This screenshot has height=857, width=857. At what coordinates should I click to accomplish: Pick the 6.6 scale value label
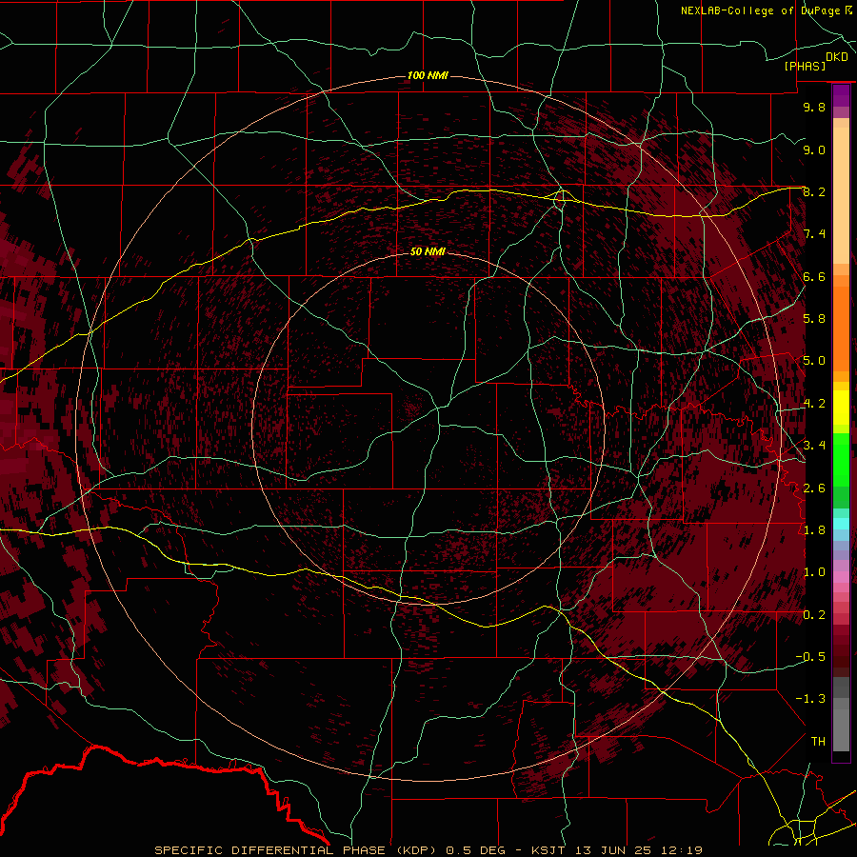tap(814, 276)
